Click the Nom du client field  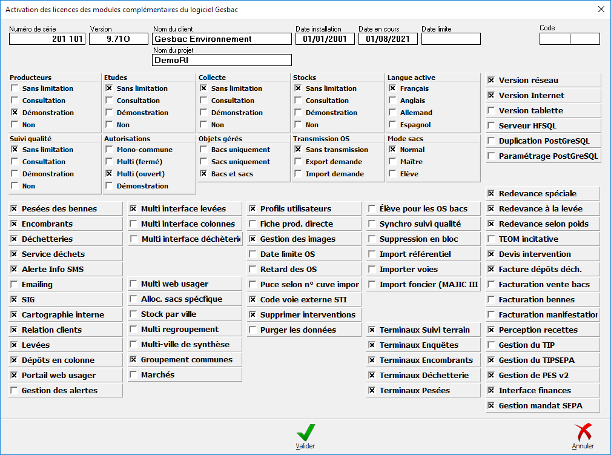coord(222,39)
